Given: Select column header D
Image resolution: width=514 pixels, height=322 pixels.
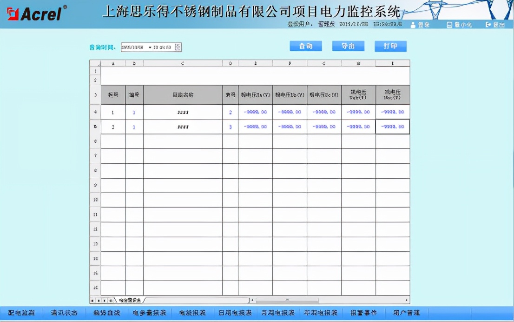Looking at the screenshot, I should [231, 63].
